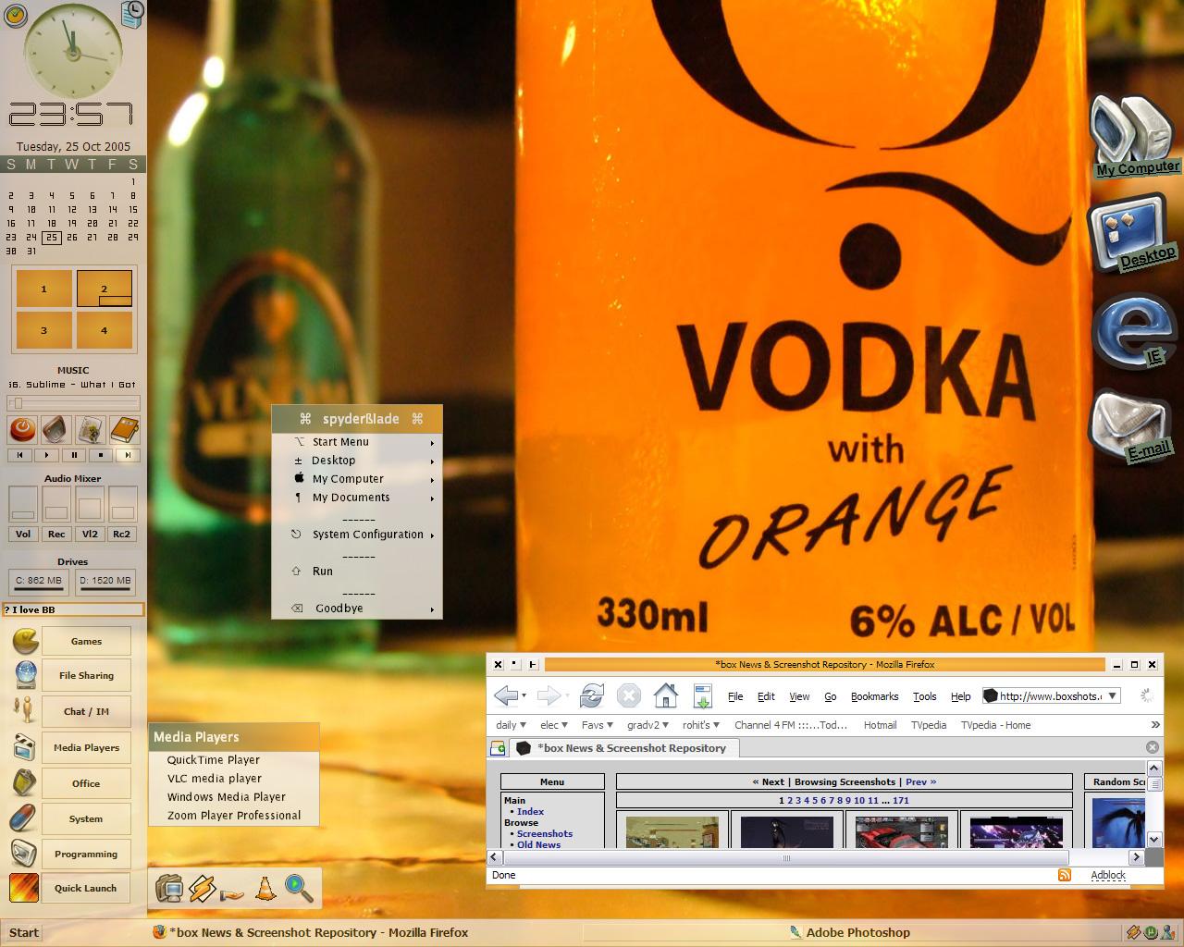Open Firefox Tools menu
The image size is (1184, 947).
[x=924, y=696]
